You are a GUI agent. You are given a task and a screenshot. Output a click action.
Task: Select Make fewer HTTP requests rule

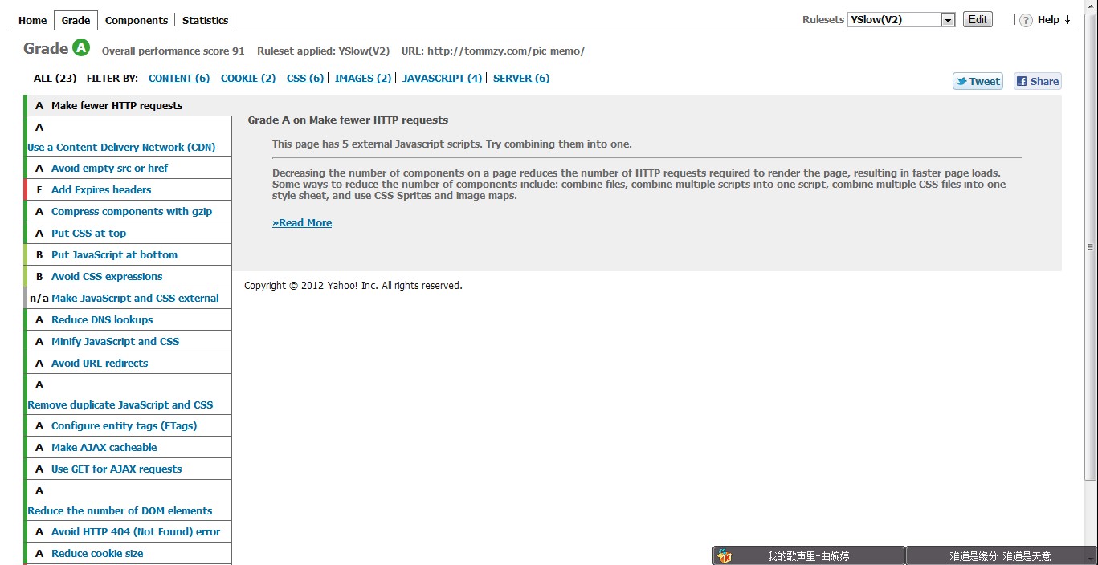point(129,105)
